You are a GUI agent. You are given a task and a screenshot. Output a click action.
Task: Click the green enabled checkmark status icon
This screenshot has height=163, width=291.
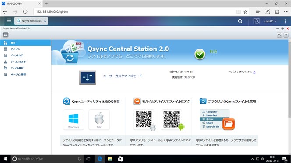(200, 54)
